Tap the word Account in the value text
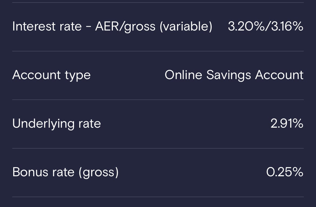Viewport: 316px width, 207px height. pos(279,75)
